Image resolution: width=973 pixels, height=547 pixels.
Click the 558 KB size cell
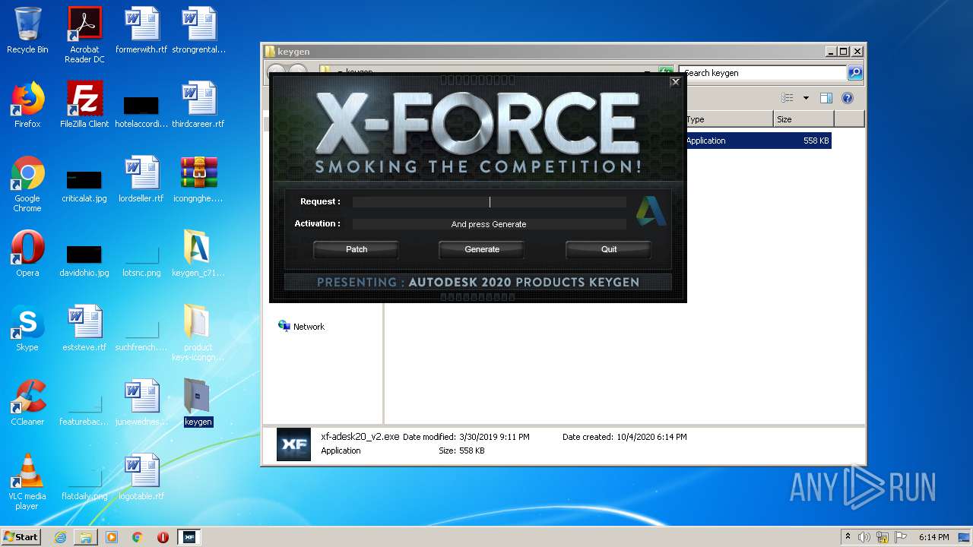[x=816, y=141]
